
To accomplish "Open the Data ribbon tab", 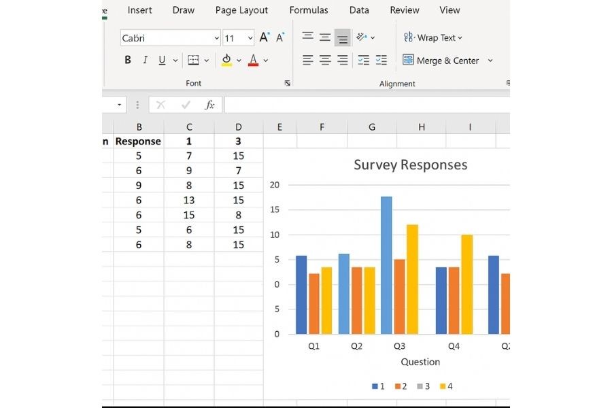I will [x=359, y=10].
